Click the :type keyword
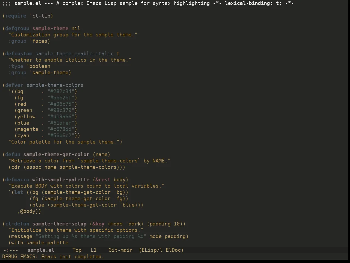 pyautogui.click(x=16, y=66)
